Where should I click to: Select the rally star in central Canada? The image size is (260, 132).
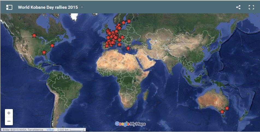[34, 35]
